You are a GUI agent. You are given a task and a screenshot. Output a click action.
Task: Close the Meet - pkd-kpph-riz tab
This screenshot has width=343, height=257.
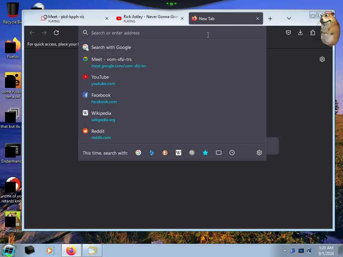coord(107,19)
